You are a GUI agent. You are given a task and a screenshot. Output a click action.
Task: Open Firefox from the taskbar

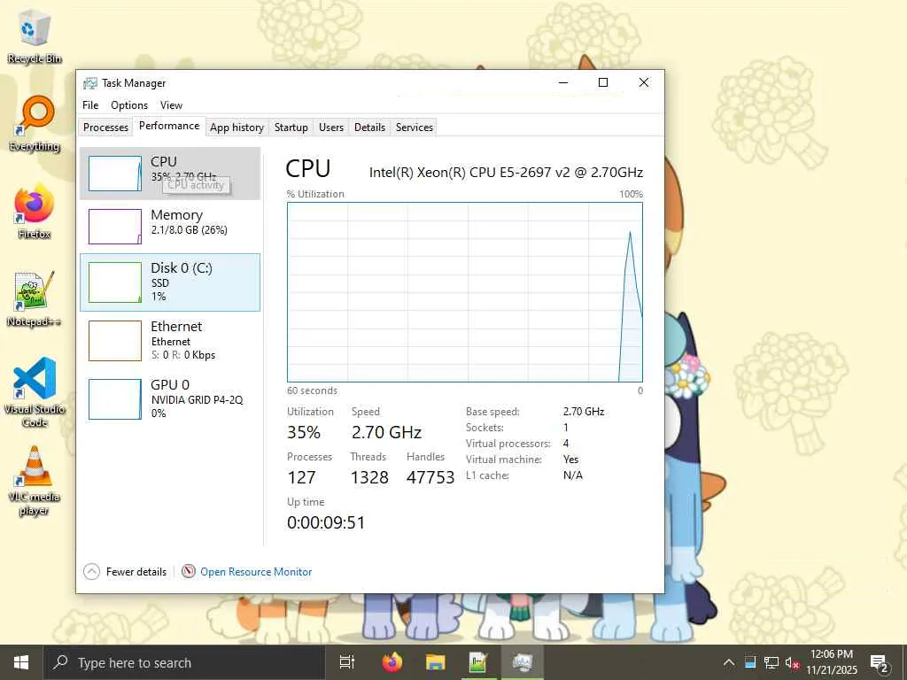tap(392, 662)
